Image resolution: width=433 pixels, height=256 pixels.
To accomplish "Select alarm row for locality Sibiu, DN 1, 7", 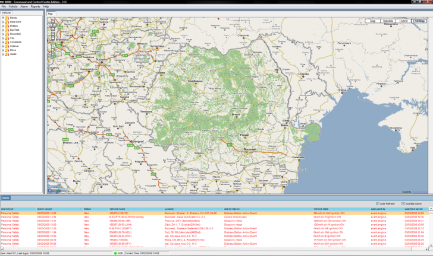I will point(215,225).
